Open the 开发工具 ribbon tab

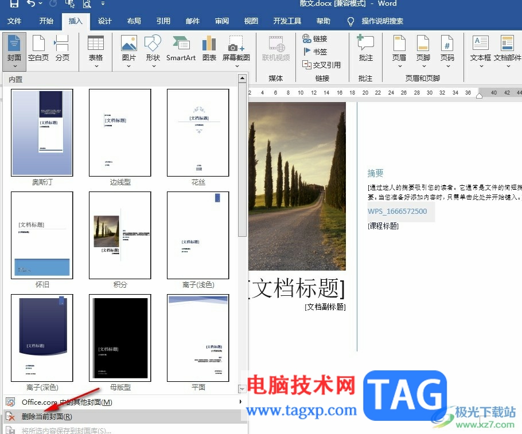287,21
